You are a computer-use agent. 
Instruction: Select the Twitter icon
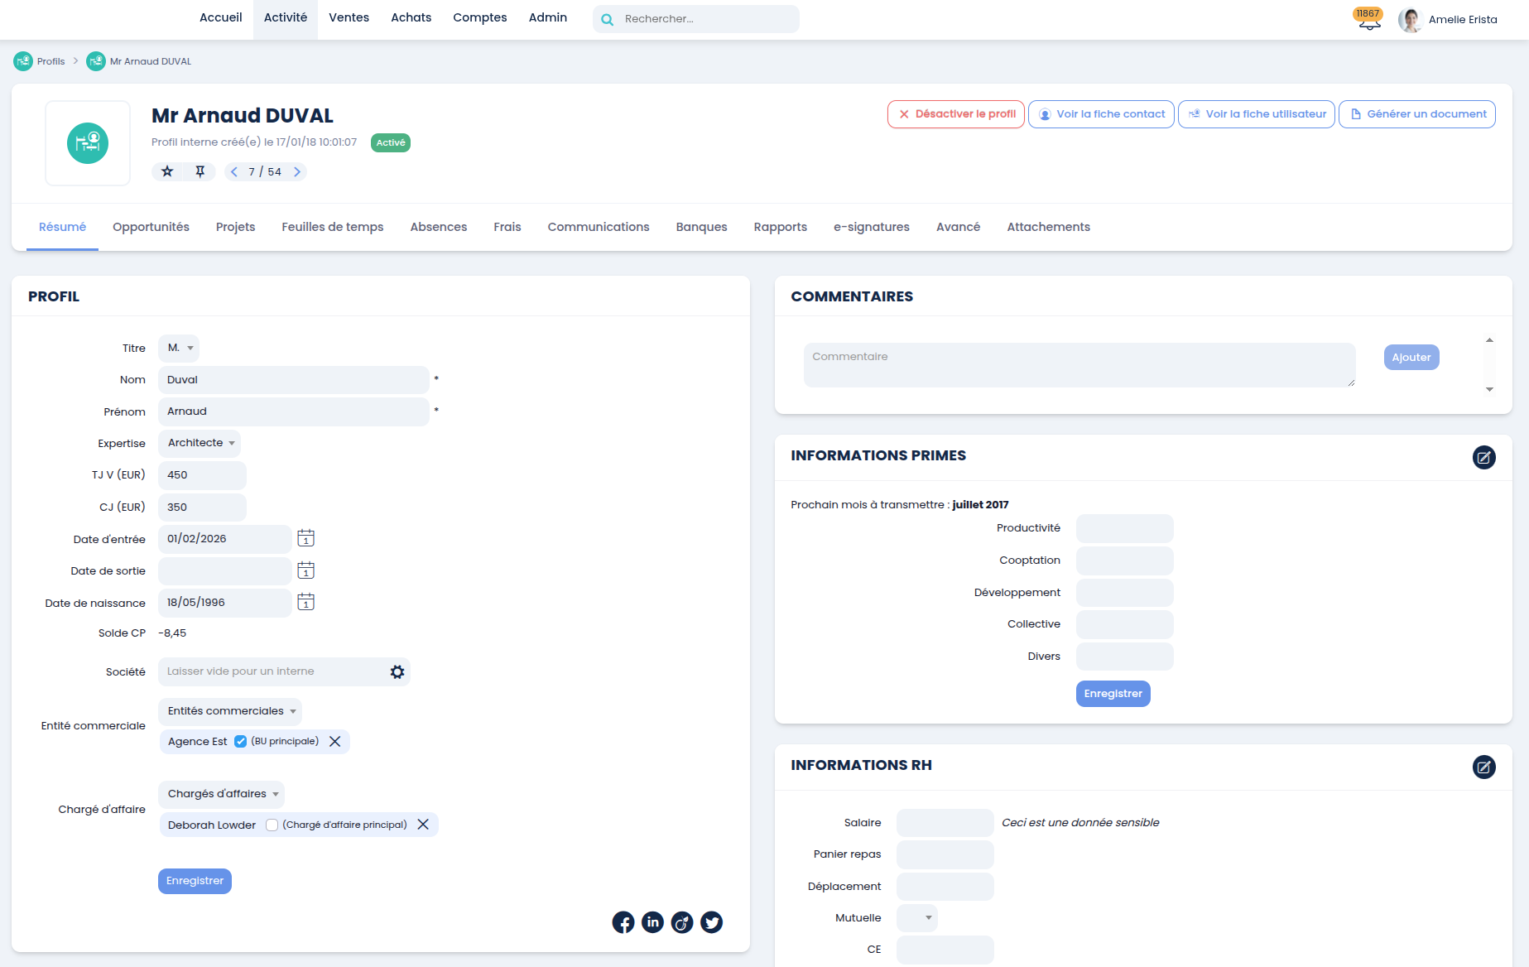pos(711,921)
